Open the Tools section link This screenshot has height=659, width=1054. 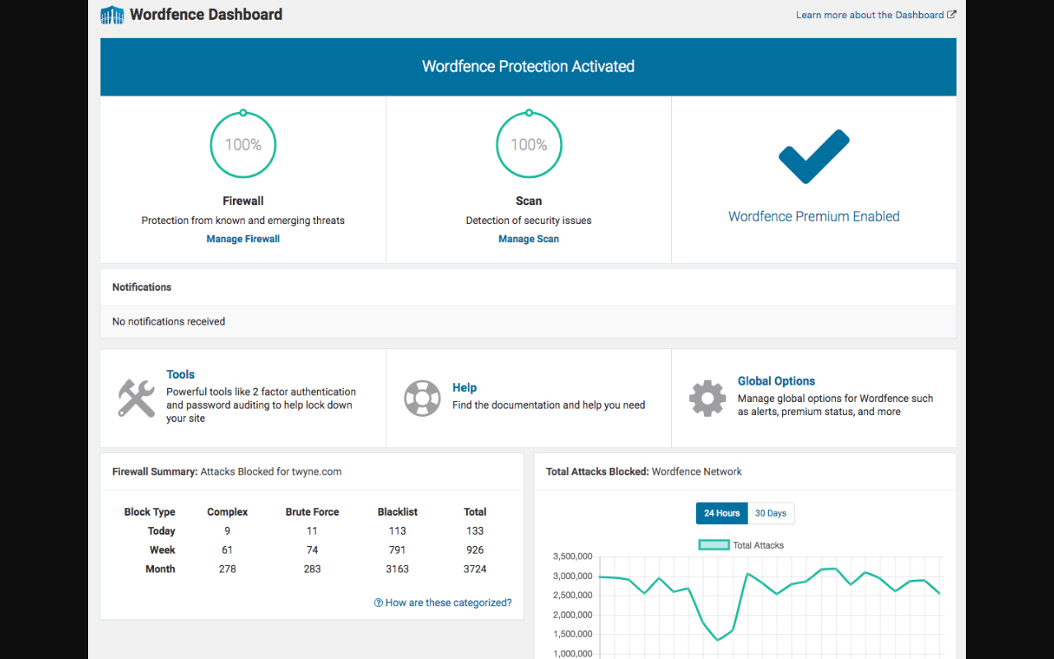180,374
